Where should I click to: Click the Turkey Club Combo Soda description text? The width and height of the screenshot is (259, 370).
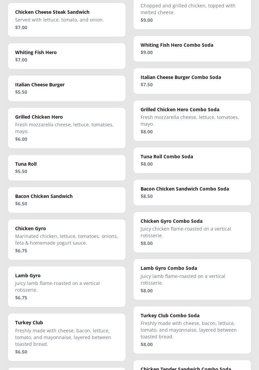click(x=188, y=330)
